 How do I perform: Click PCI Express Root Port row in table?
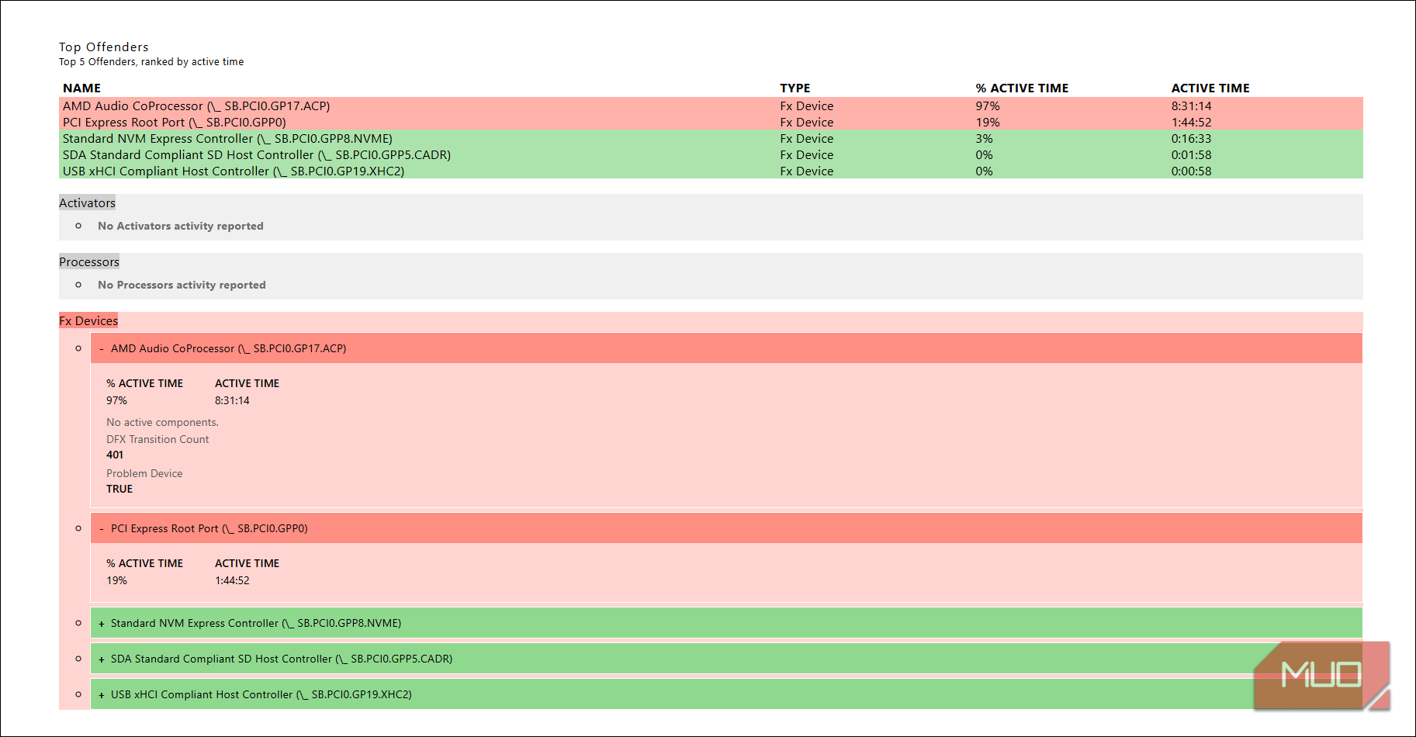tap(175, 123)
